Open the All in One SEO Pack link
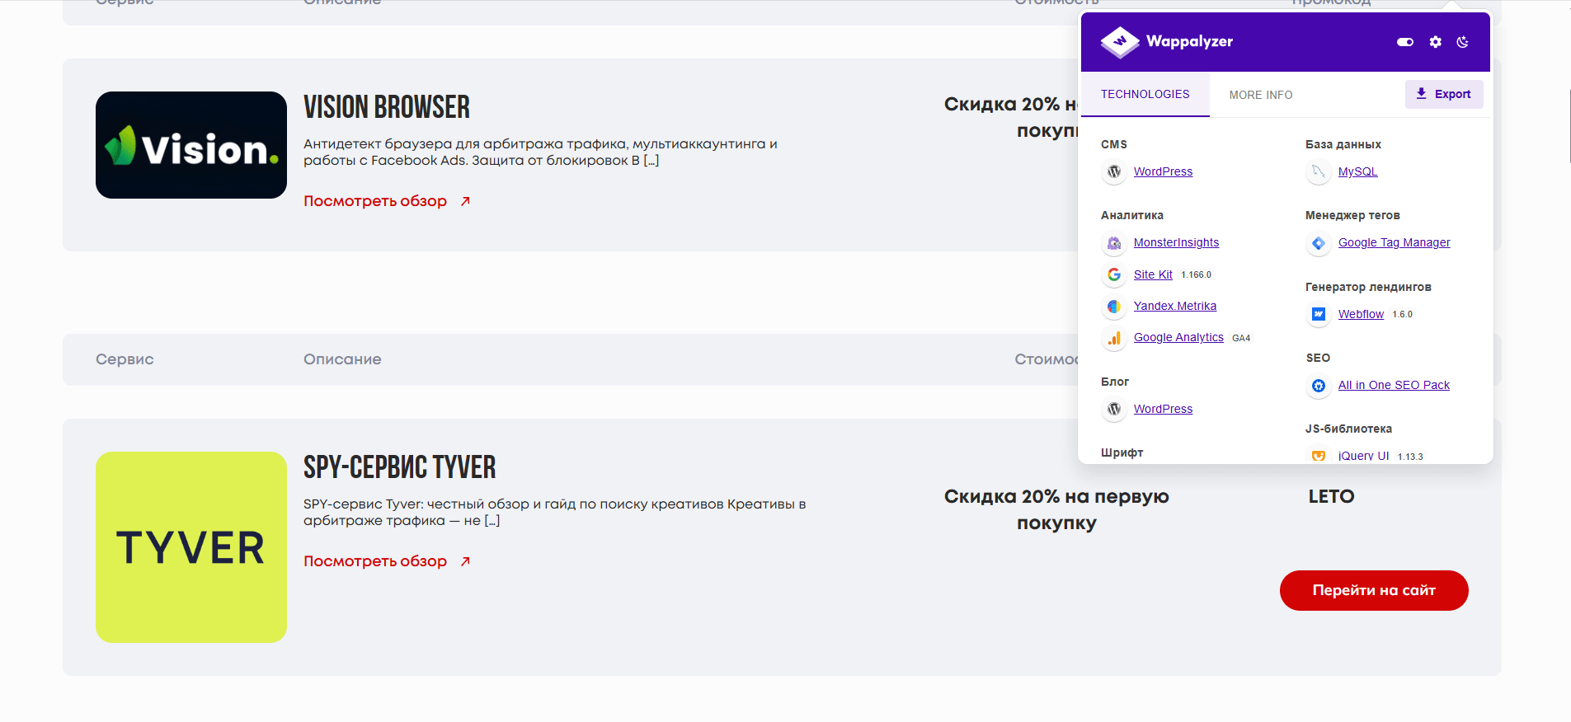This screenshot has height=722, width=1571. [x=1394, y=385]
